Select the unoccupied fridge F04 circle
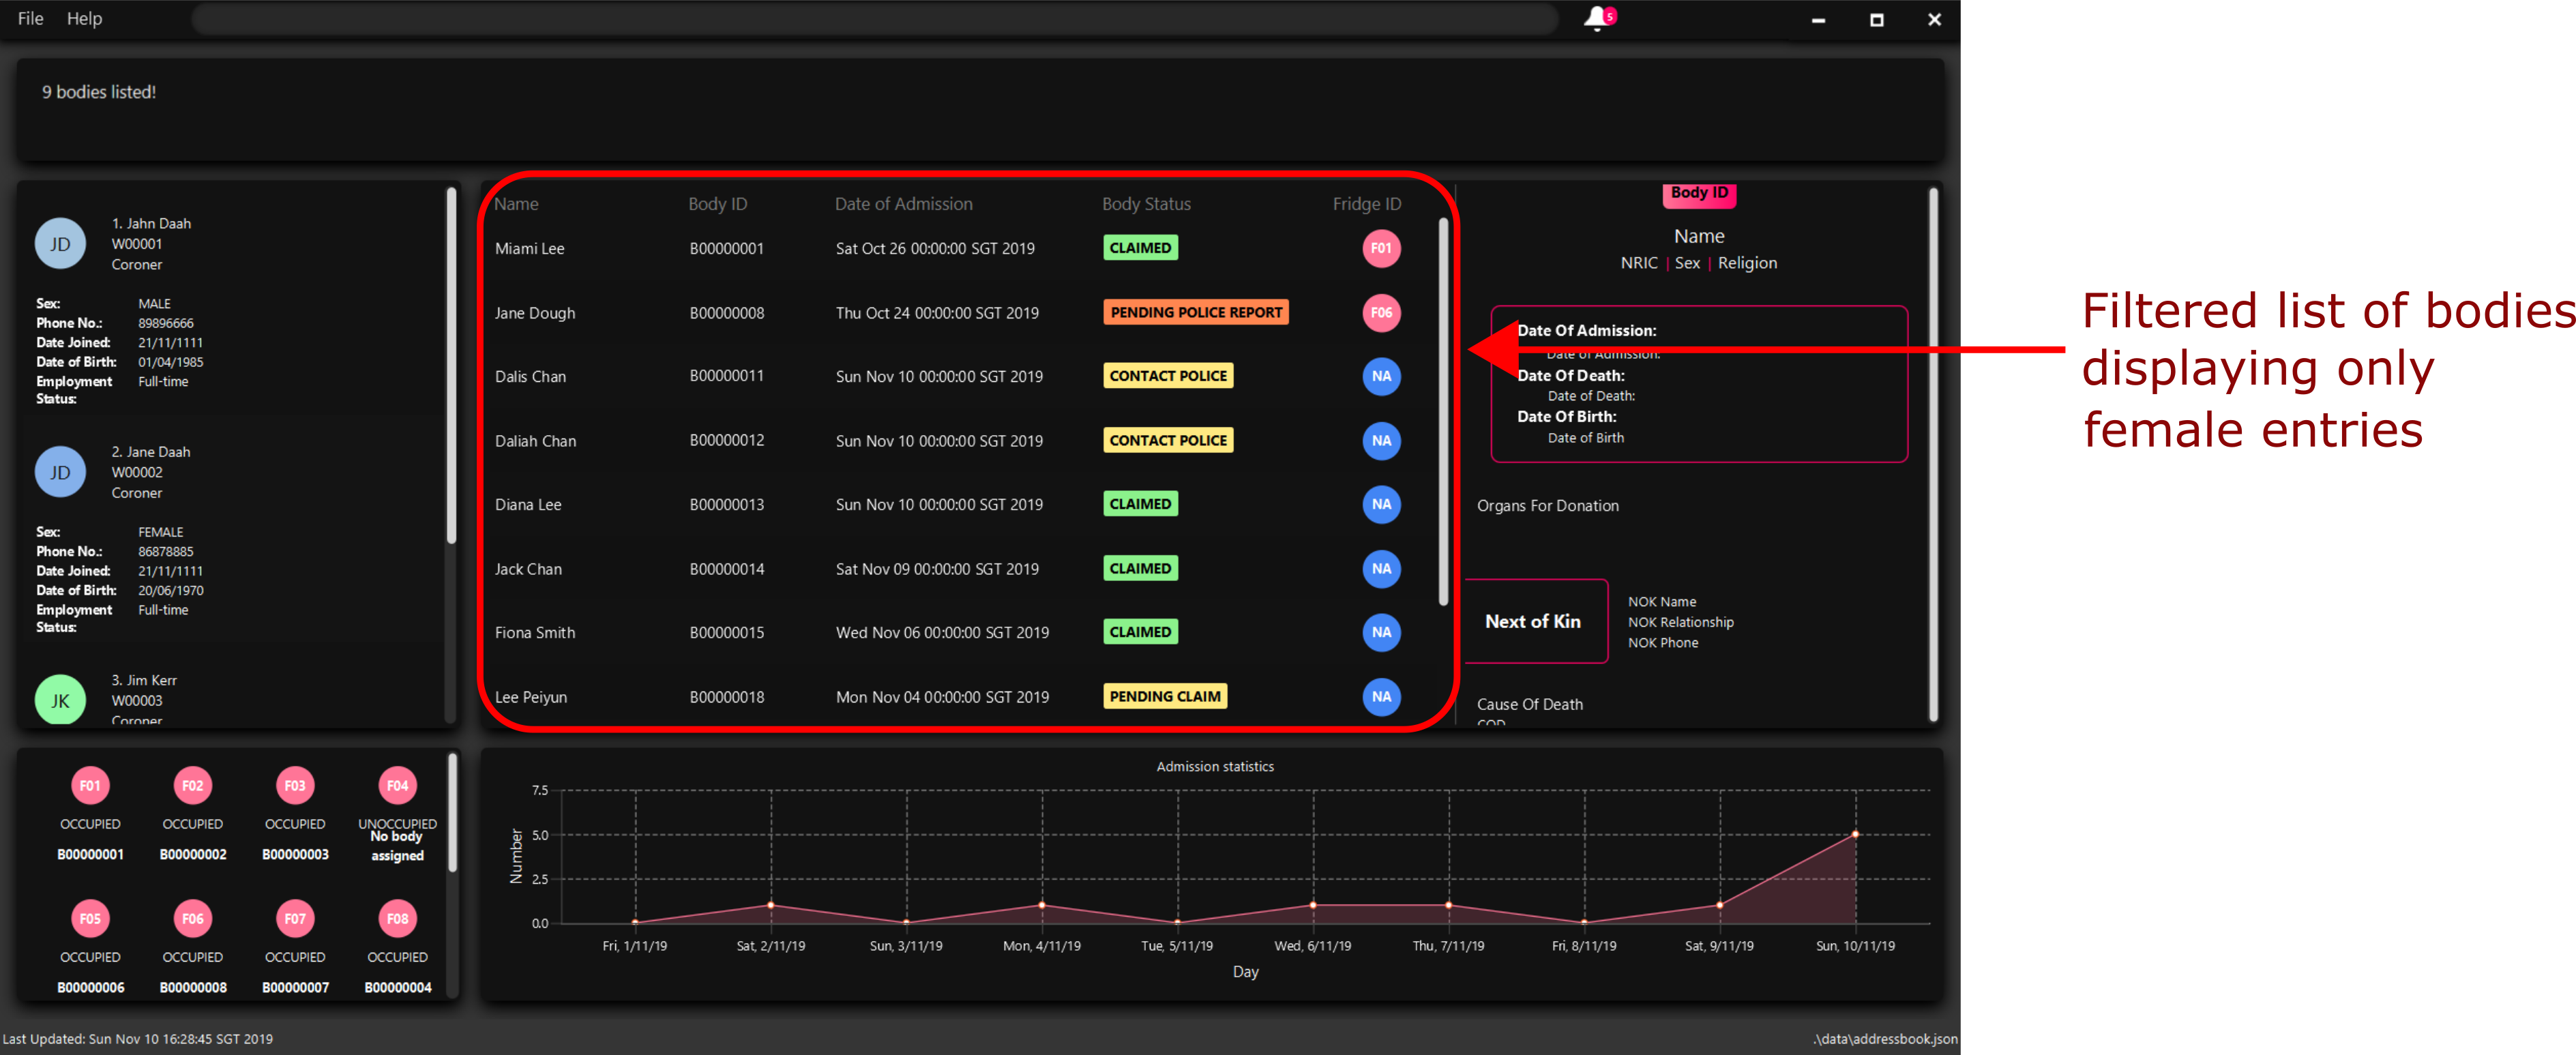Image resolution: width=2576 pixels, height=1055 pixels. pos(398,785)
